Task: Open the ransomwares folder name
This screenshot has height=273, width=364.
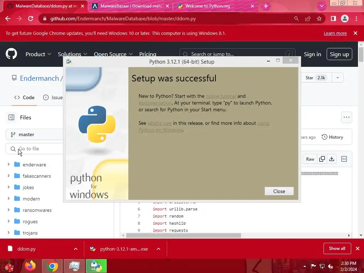Action: pyautogui.click(x=37, y=210)
